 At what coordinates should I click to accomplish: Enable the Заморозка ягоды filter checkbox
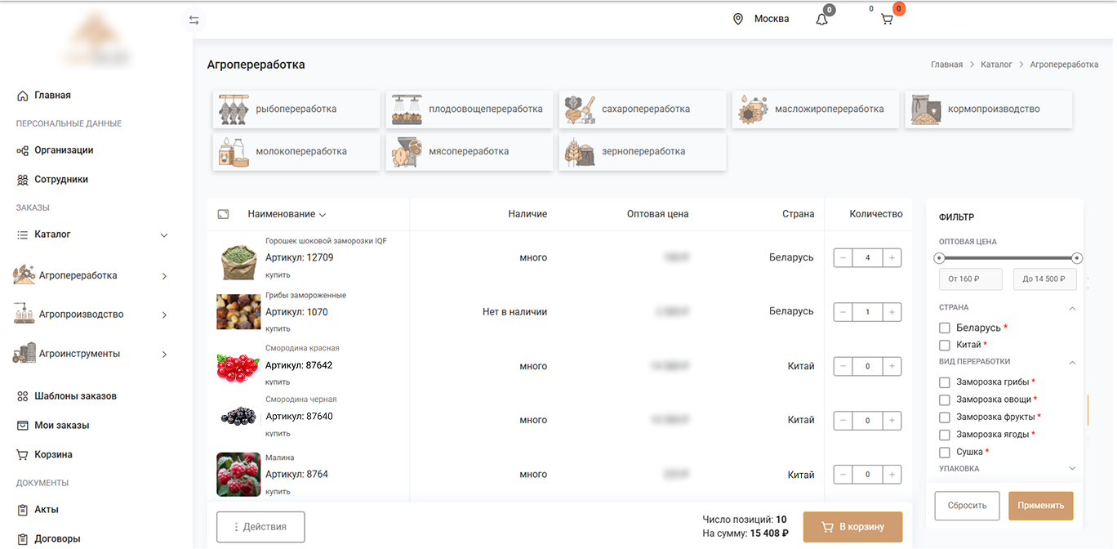click(945, 435)
